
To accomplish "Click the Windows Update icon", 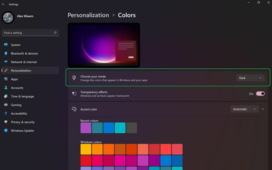I will [x=6, y=131].
